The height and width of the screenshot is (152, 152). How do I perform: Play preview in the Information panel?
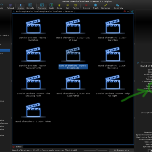click(138, 63)
